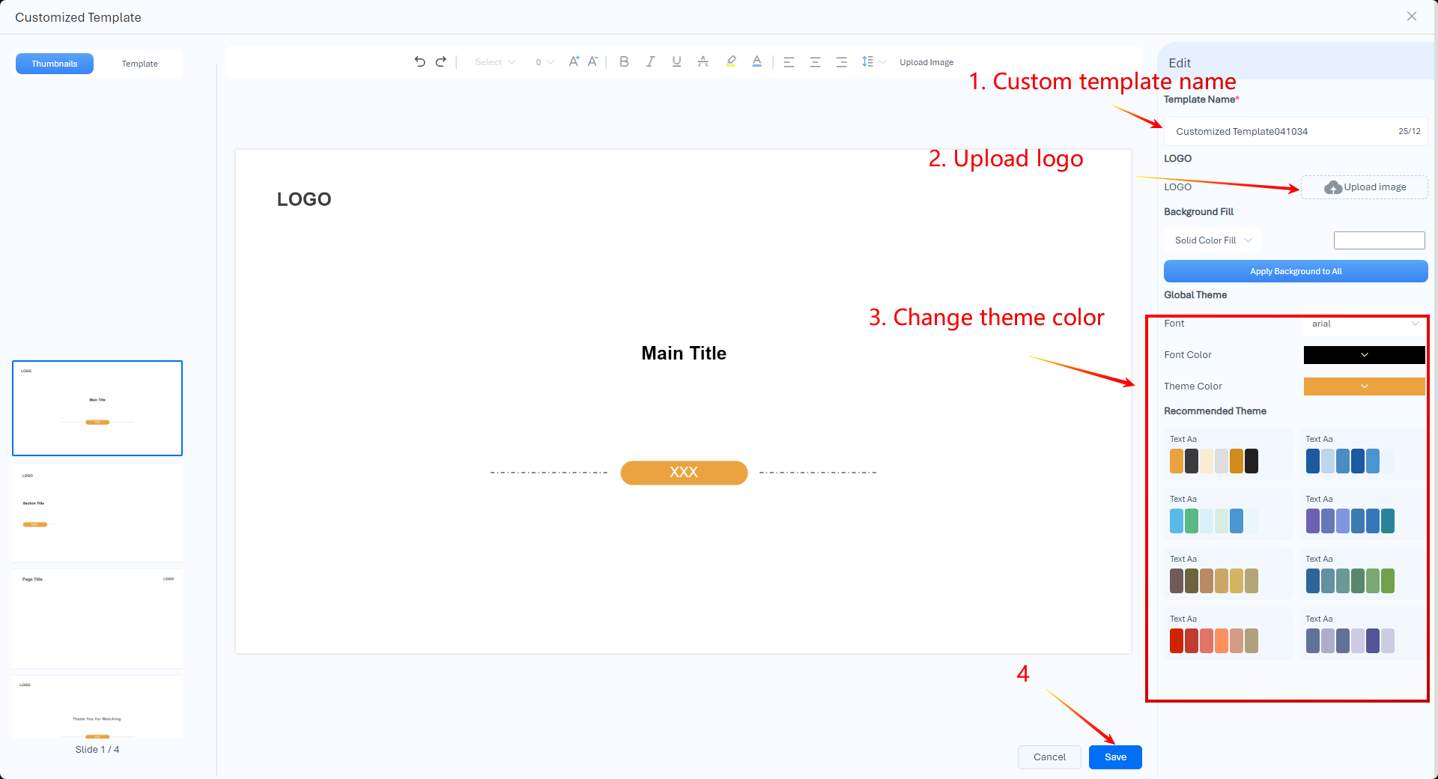Toggle italic formatting

click(650, 61)
